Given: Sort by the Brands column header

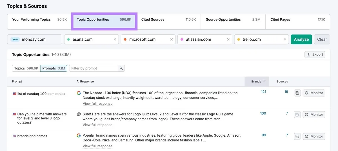Looking at the screenshot, I should tap(257, 81).
